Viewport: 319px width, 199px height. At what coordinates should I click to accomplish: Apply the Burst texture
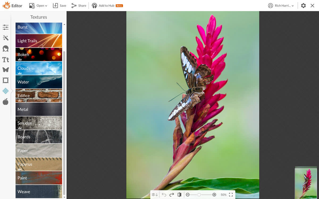[x=39, y=28]
